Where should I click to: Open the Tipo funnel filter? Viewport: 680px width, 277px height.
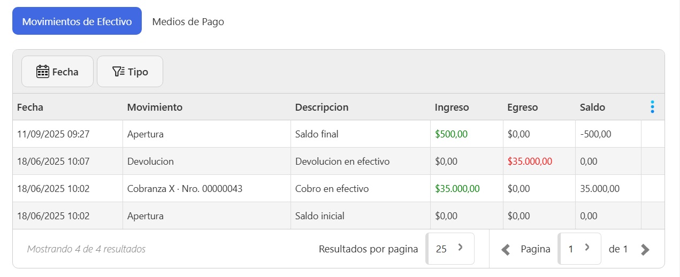pos(129,71)
